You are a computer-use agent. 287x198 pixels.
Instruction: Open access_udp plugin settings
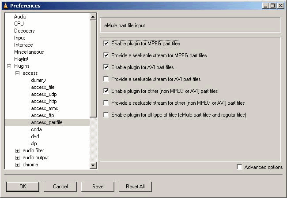[44, 94]
